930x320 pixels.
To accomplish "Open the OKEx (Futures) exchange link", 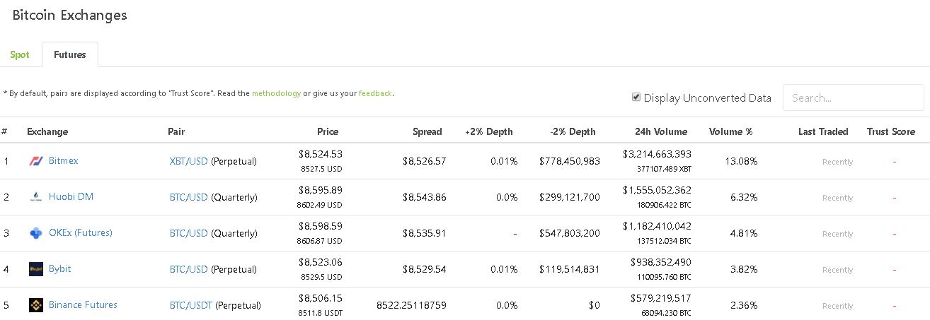I will (81, 232).
